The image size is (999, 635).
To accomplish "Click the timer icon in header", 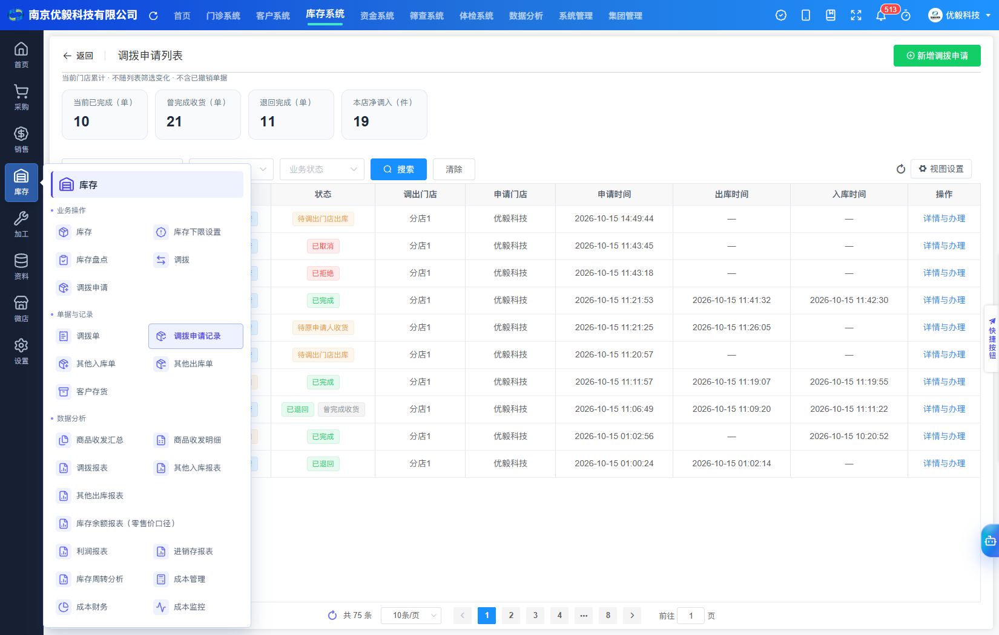I will [906, 16].
